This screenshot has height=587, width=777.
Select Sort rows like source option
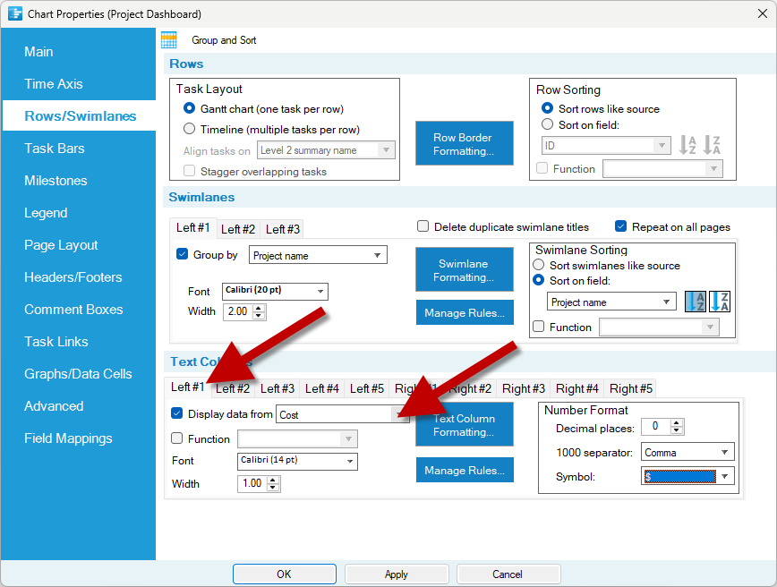(547, 108)
